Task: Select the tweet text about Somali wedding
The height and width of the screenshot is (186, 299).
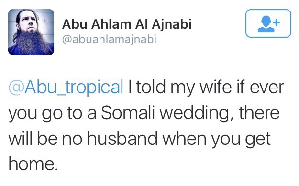Action: pyautogui.click(x=146, y=125)
